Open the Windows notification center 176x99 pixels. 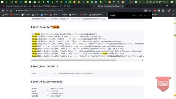[172, 2]
